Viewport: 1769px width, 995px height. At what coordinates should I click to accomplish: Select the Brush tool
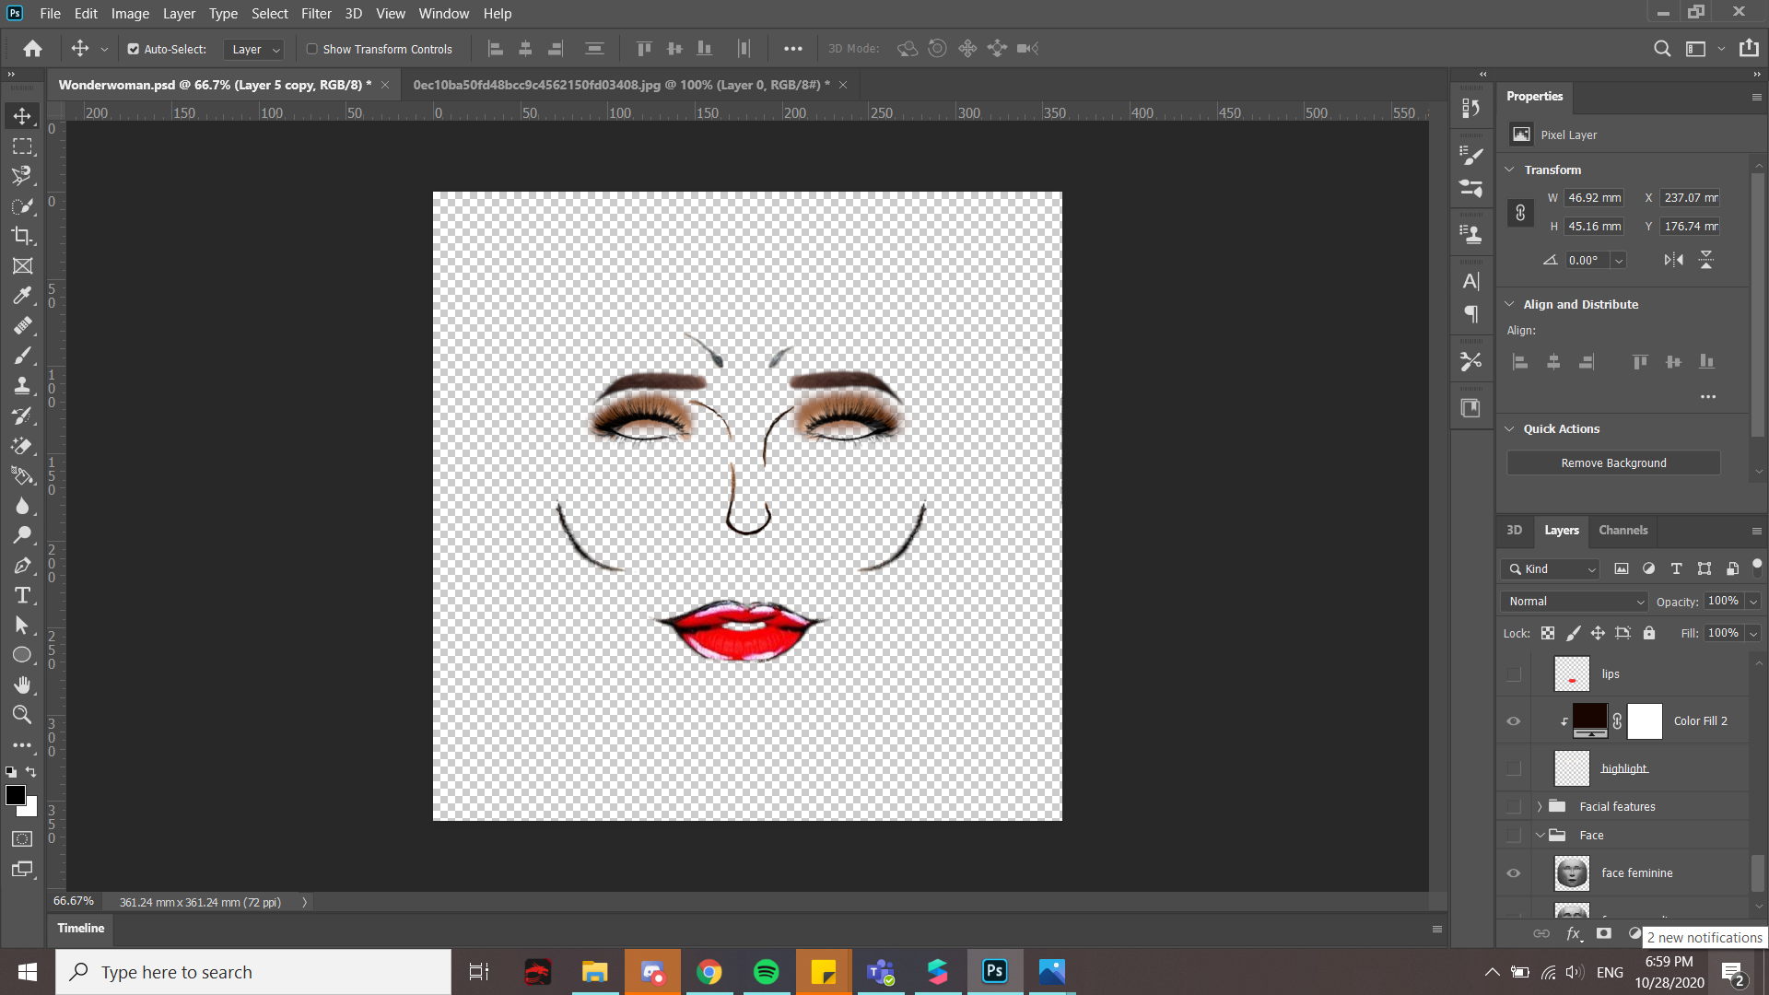[22, 356]
